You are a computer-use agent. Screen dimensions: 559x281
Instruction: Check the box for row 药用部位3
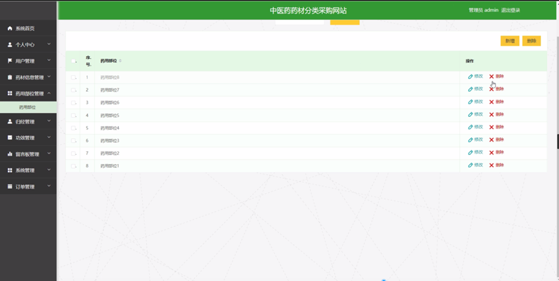pos(73,141)
